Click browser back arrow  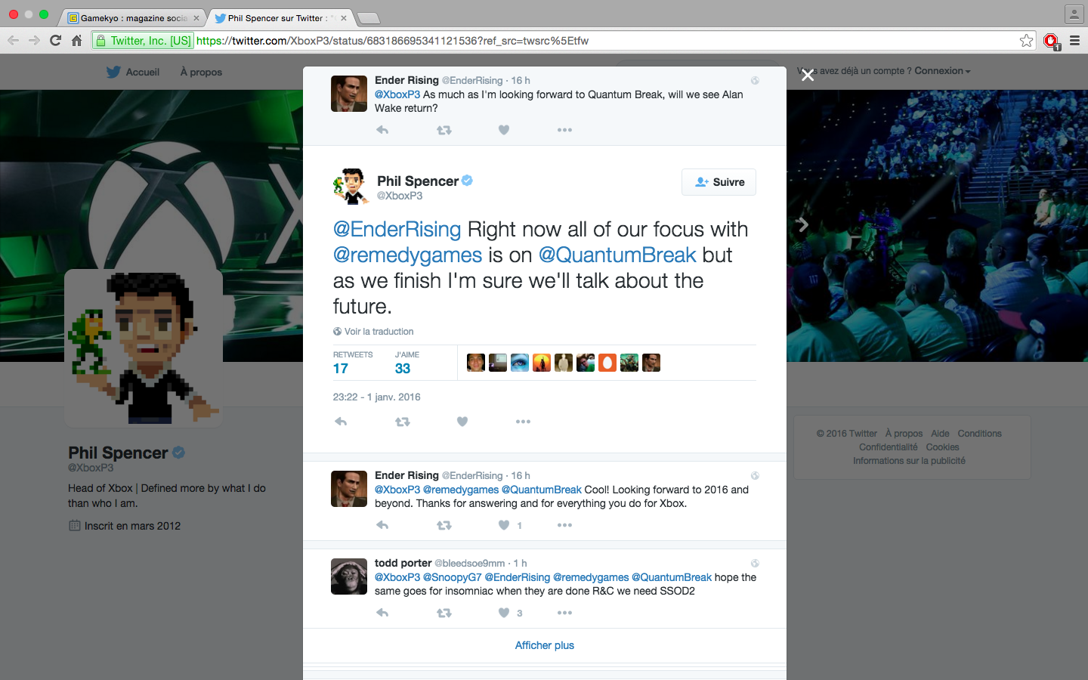pyautogui.click(x=13, y=41)
